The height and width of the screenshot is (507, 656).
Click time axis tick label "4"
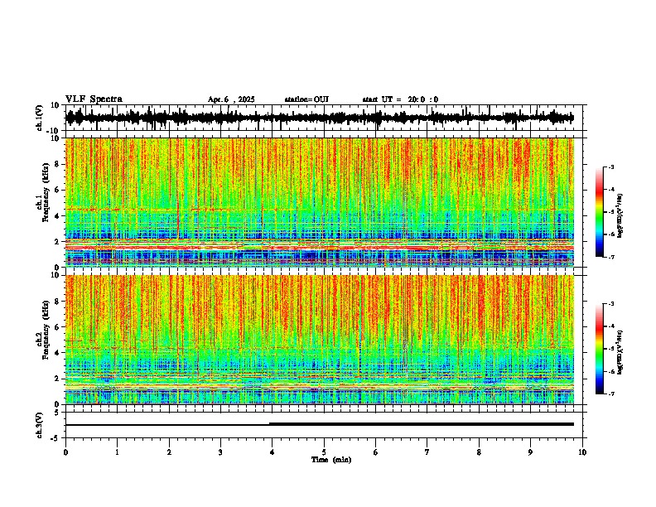273,452
